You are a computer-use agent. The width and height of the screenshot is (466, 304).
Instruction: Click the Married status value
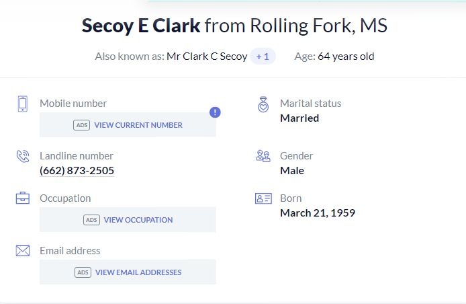coord(299,118)
